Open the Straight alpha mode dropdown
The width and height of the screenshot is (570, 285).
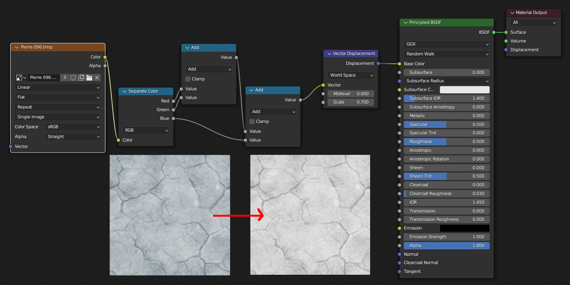[73, 137]
